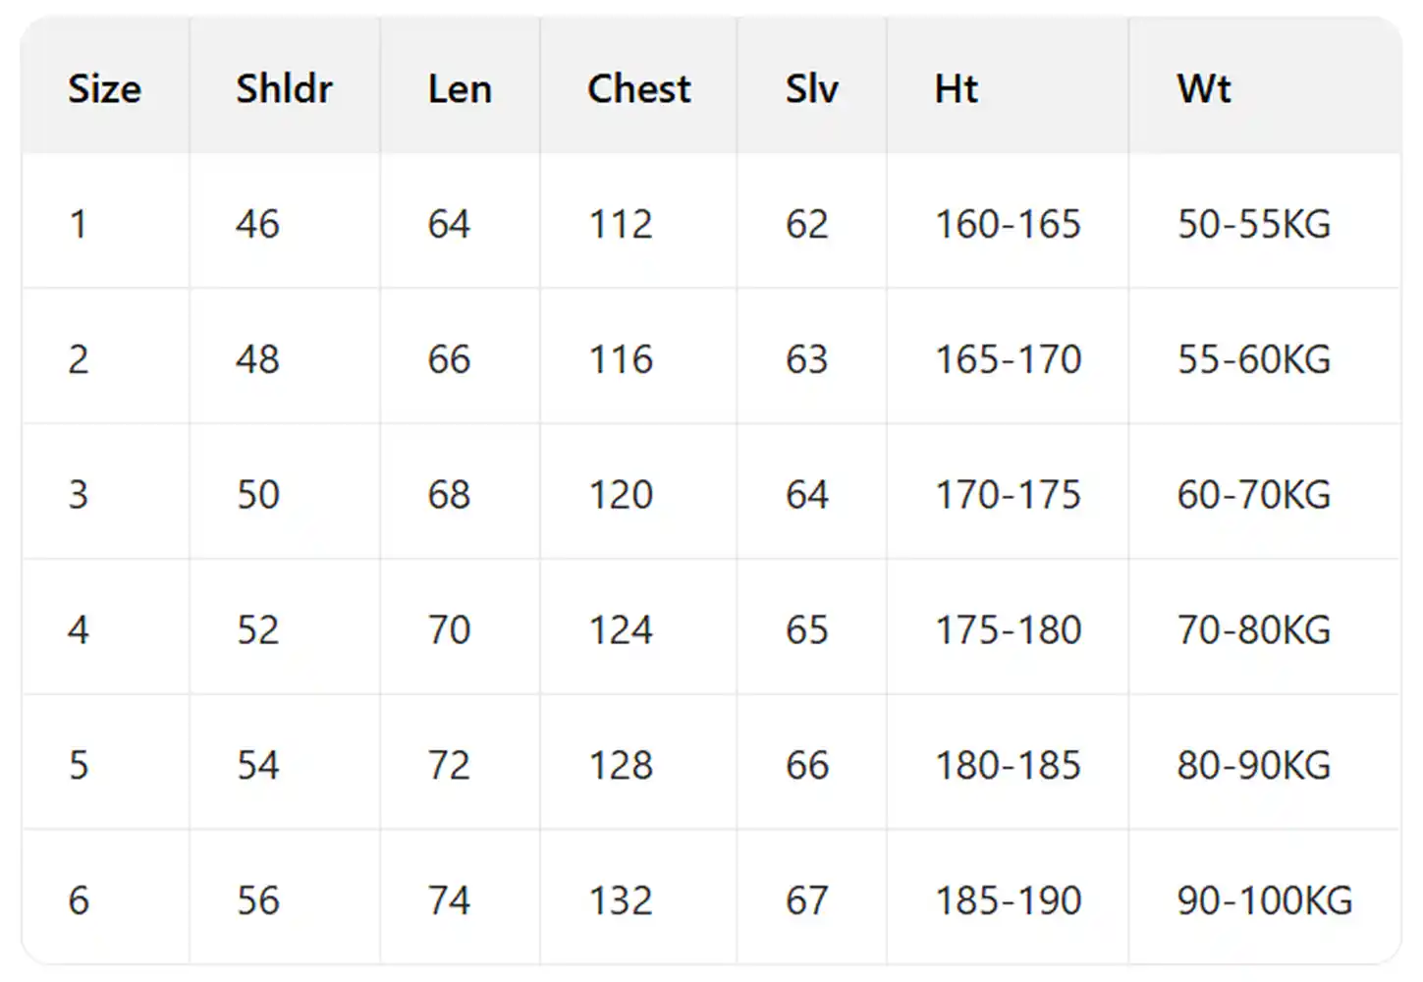Click the Size column header
1423x982 pixels.
pyautogui.click(x=104, y=89)
